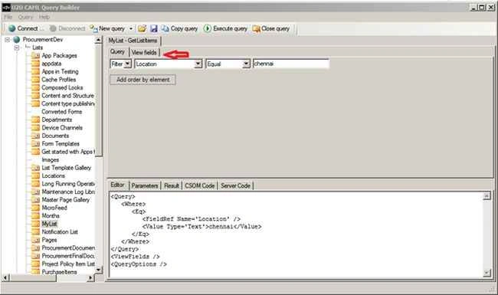498x295 pixels.
Task: Click editor scrollbar up arrow
Action: coord(487,196)
